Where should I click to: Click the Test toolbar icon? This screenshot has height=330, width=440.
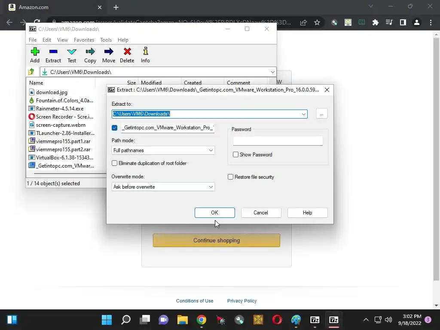[x=72, y=55]
